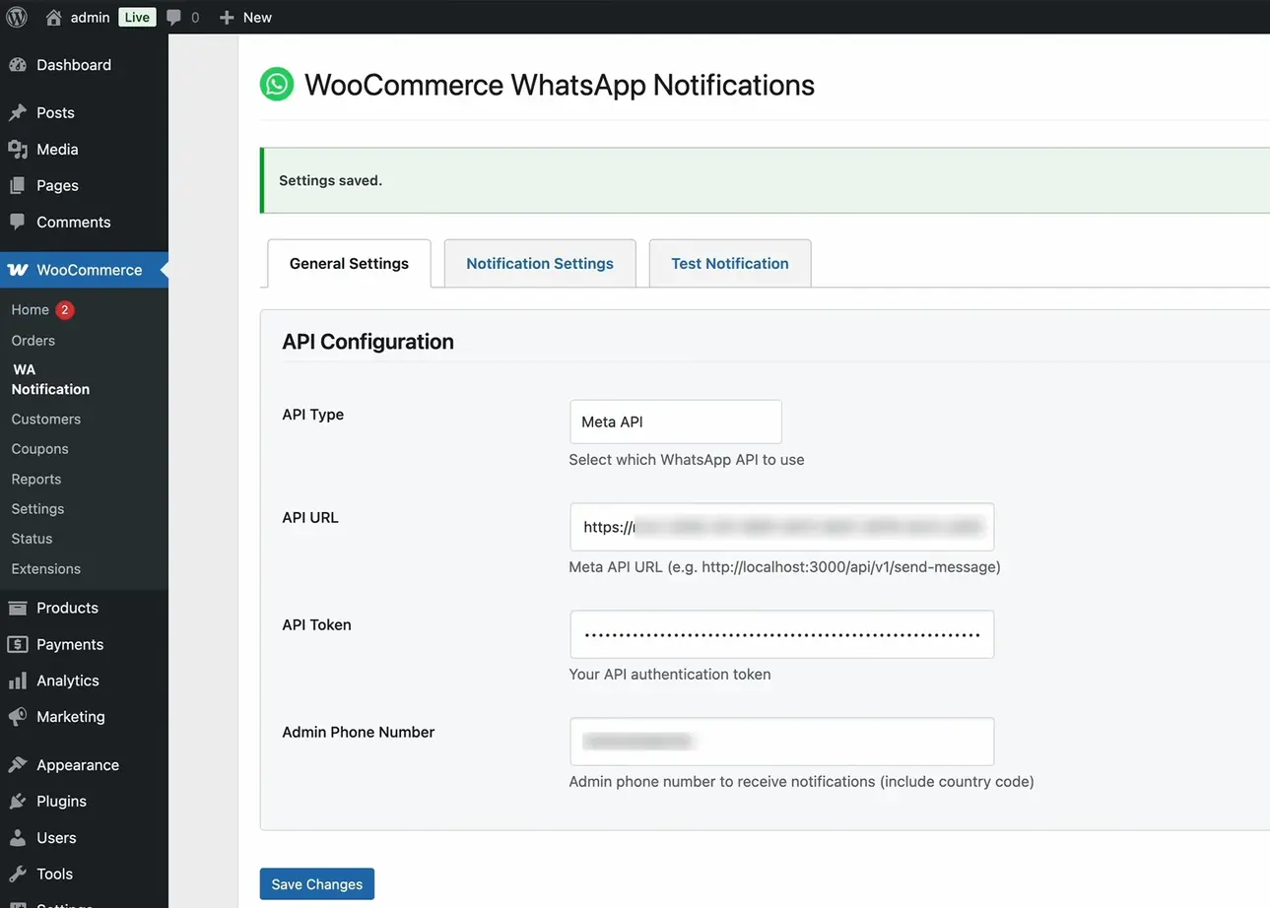Viewport: 1270px width, 908px height.
Task: Click the plus icon for New content
Action: click(x=227, y=18)
